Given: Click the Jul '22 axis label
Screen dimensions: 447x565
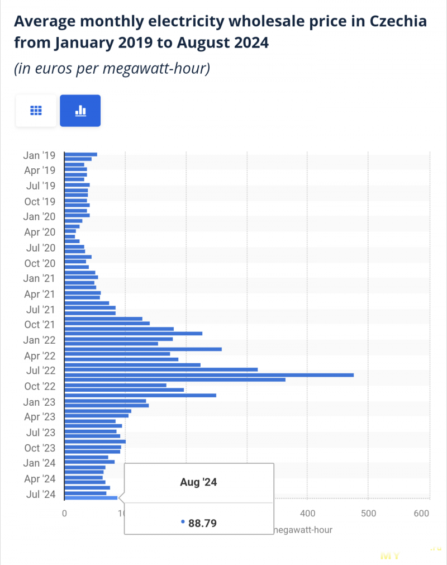Looking at the screenshot, I should [x=41, y=371].
